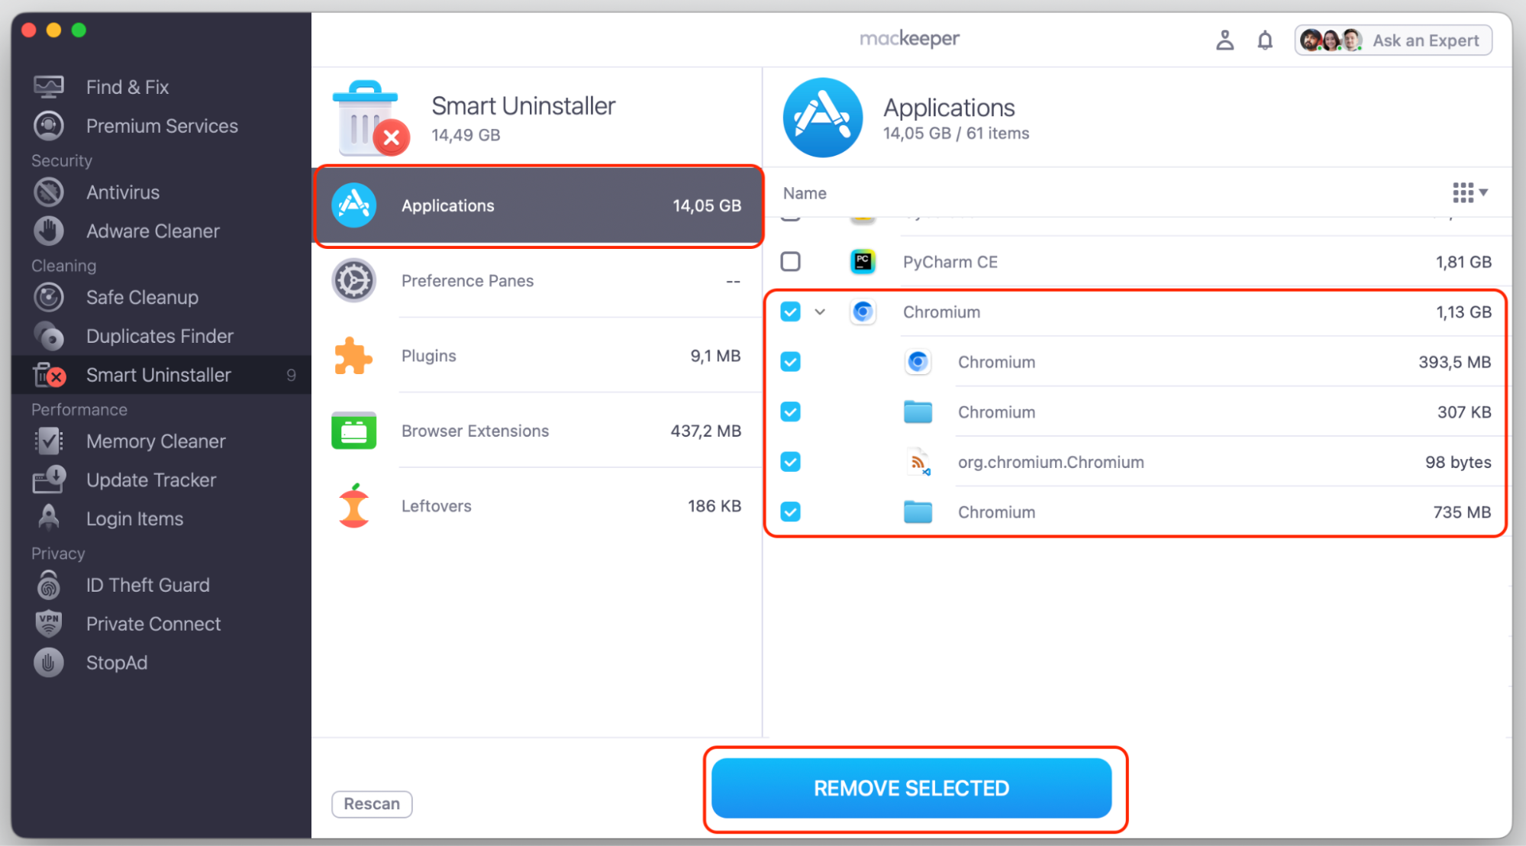Select the Leftovers category

click(x=538, y=505)
